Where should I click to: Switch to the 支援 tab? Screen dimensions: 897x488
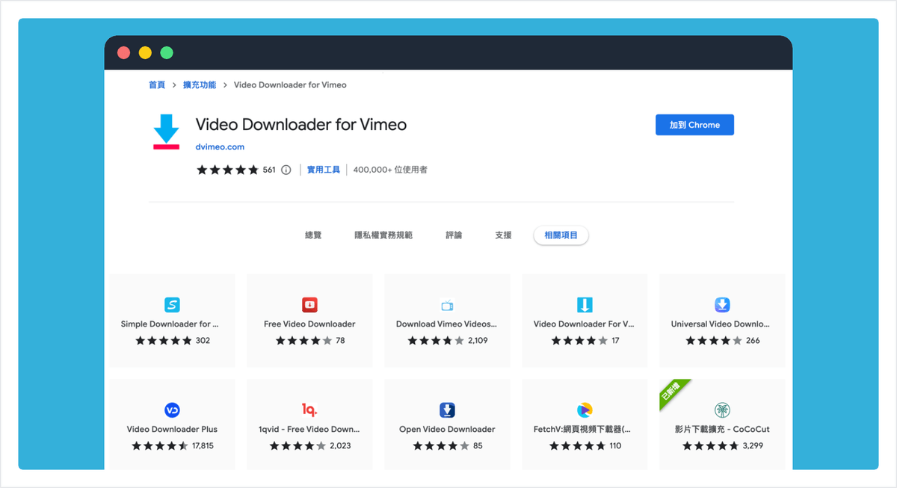coord(503,235)
